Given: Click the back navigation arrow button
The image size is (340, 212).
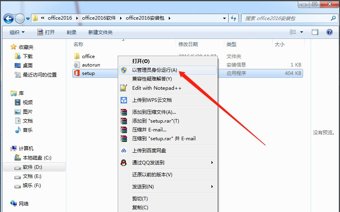Looking at the screenshot, I should pyautogui.click(x=8, y=18).
